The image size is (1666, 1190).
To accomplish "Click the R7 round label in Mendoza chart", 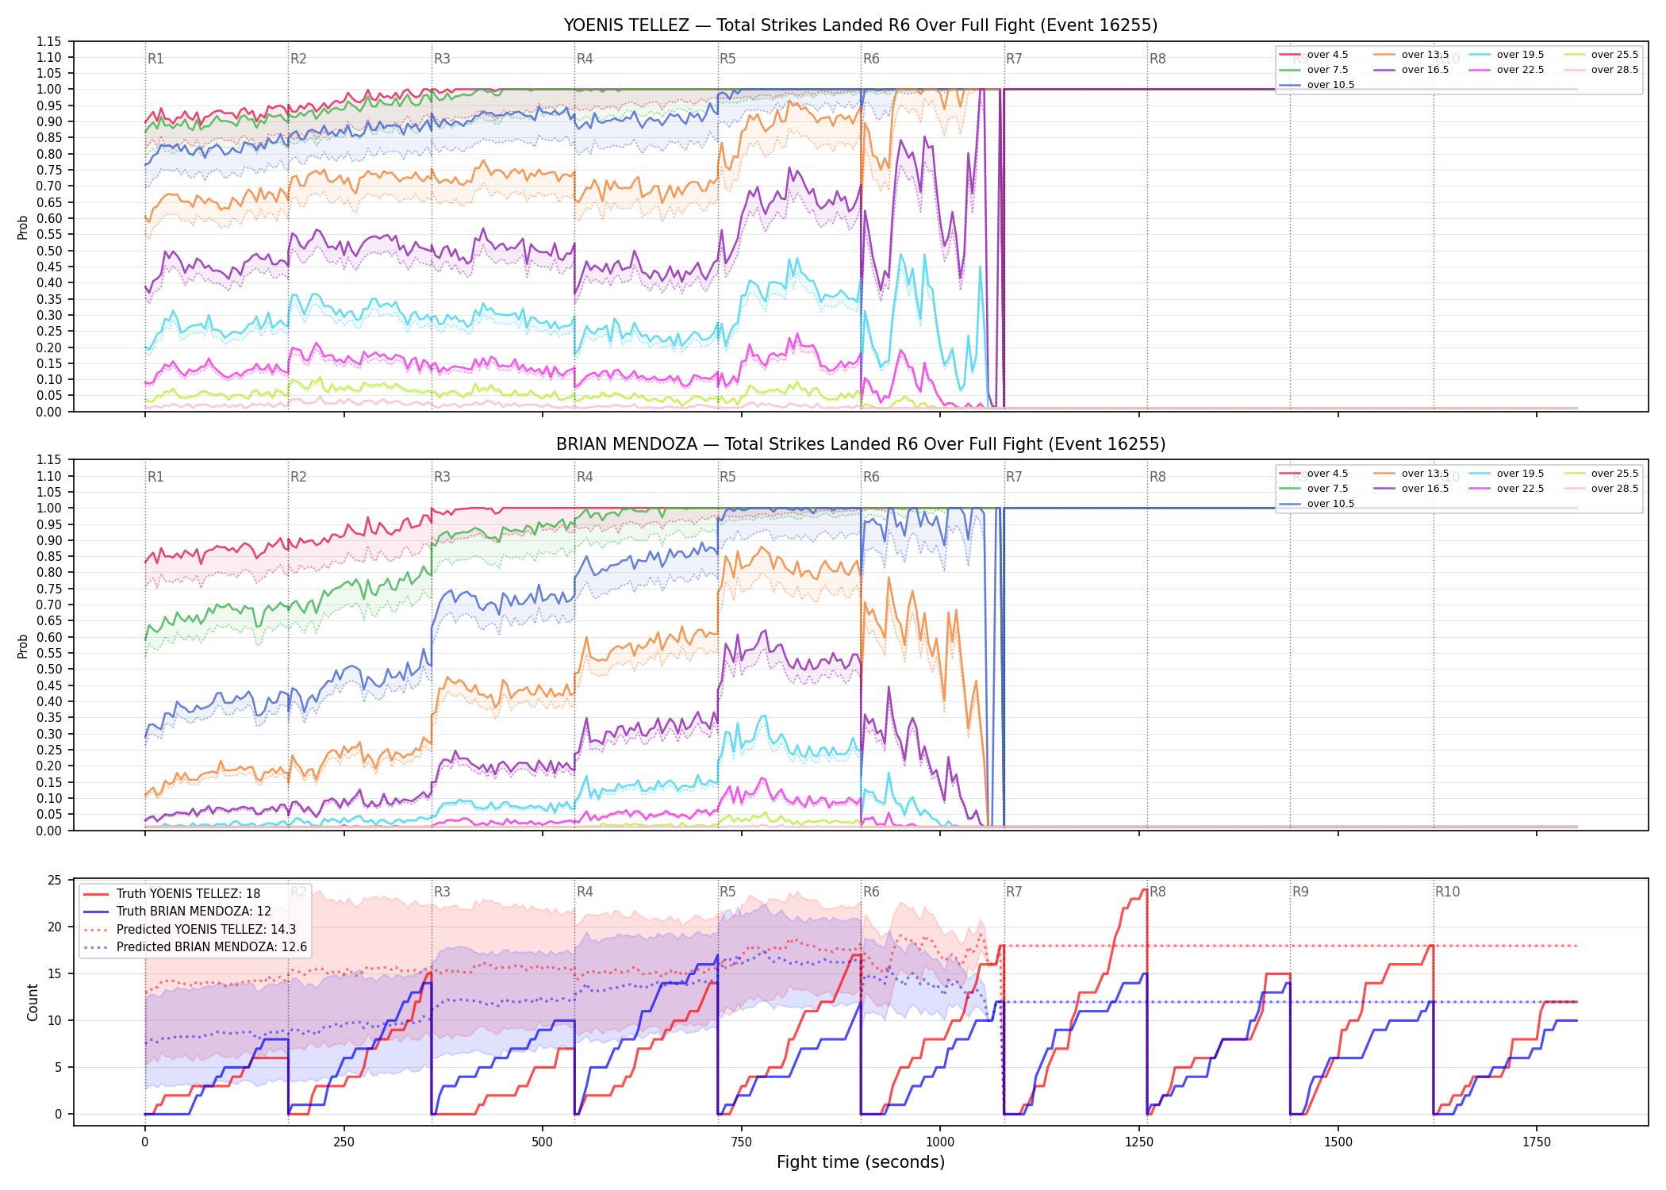I will click(1014, 477).
